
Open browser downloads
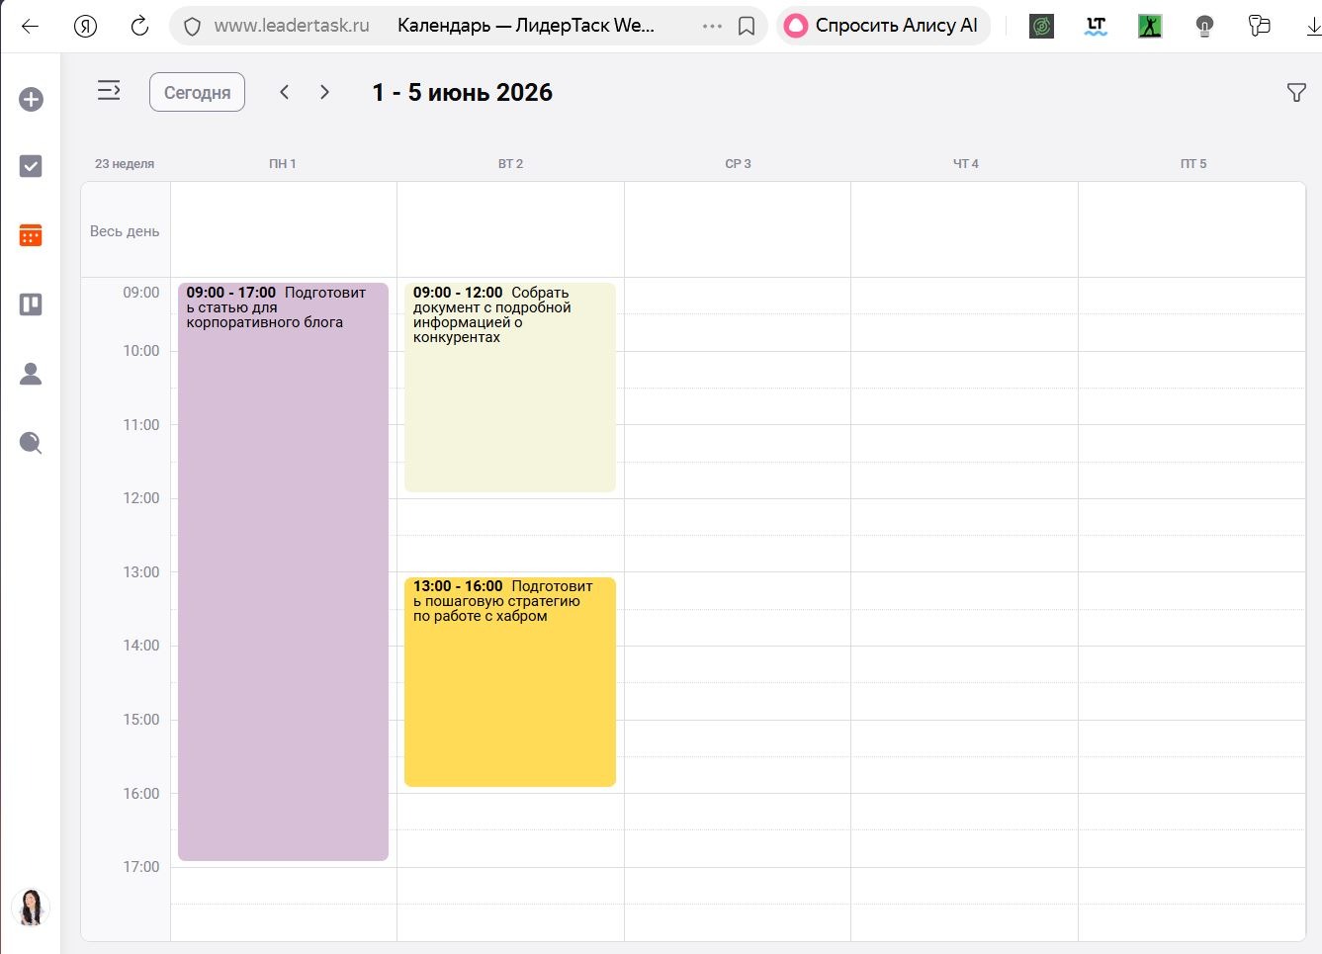tap(1313, 27)
